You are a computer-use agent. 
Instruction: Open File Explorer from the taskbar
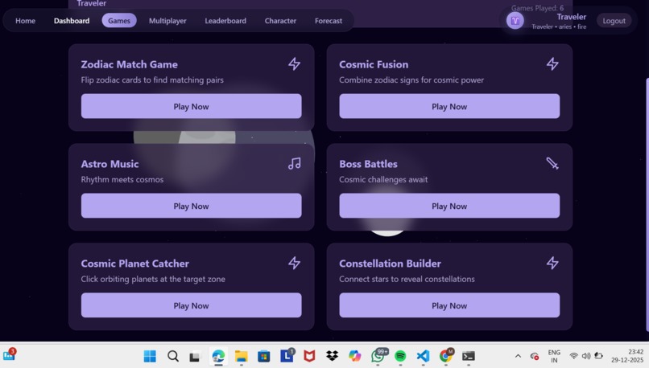point(241,356)
